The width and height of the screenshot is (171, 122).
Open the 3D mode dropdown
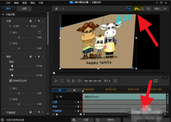[x=107, y=81]
